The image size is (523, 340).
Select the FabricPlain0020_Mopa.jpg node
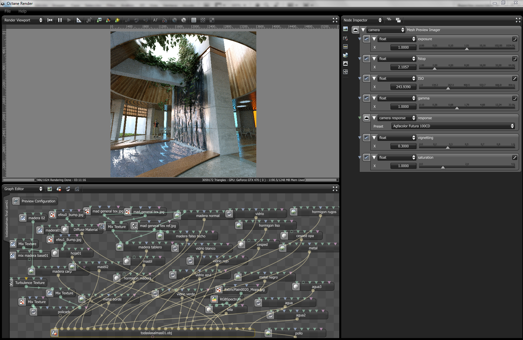point(241,289)
